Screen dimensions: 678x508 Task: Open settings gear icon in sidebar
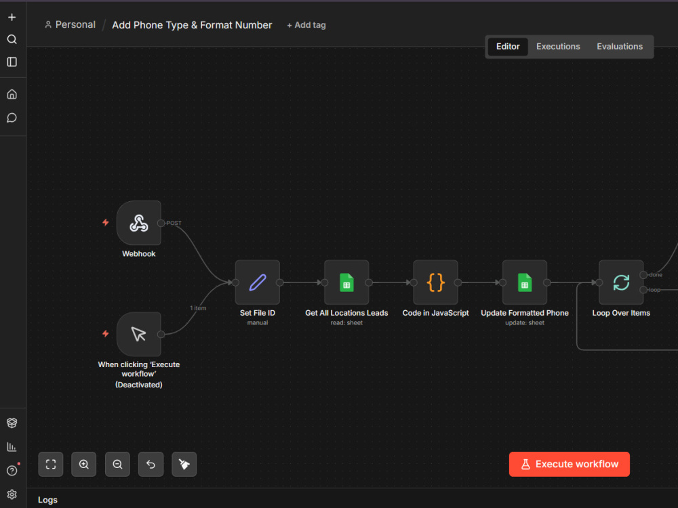click(x=12, y=494)
